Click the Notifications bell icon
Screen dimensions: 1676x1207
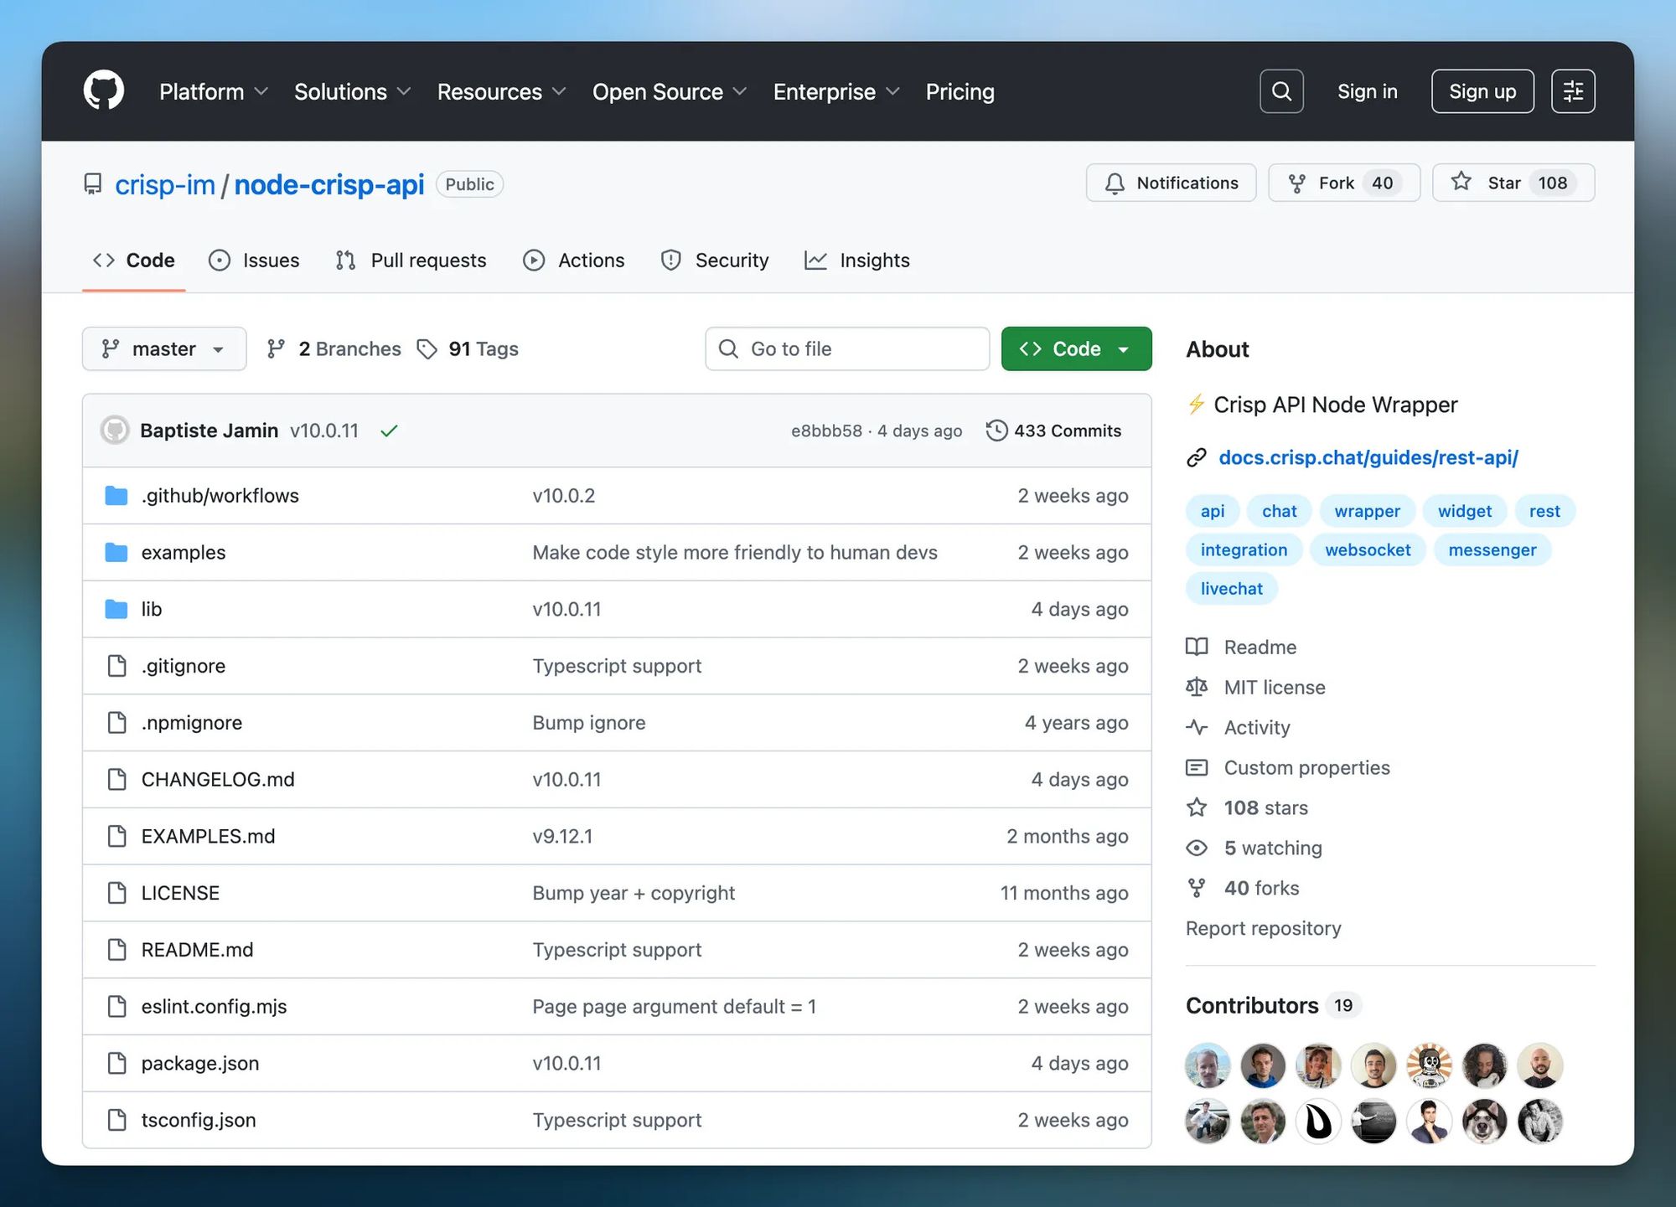click(x=1115, y=183)
